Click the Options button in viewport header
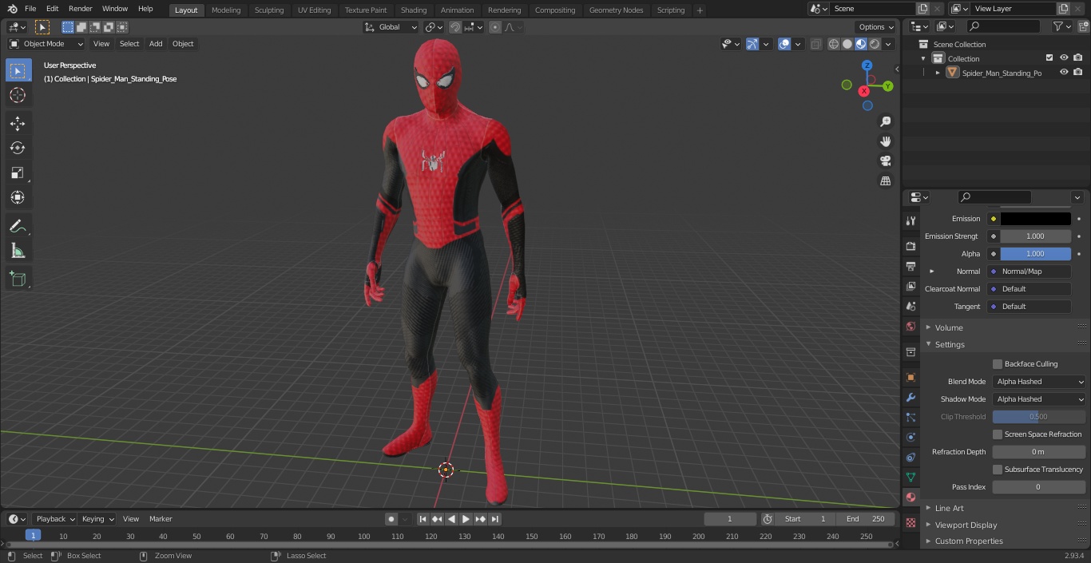 point(876,27)
